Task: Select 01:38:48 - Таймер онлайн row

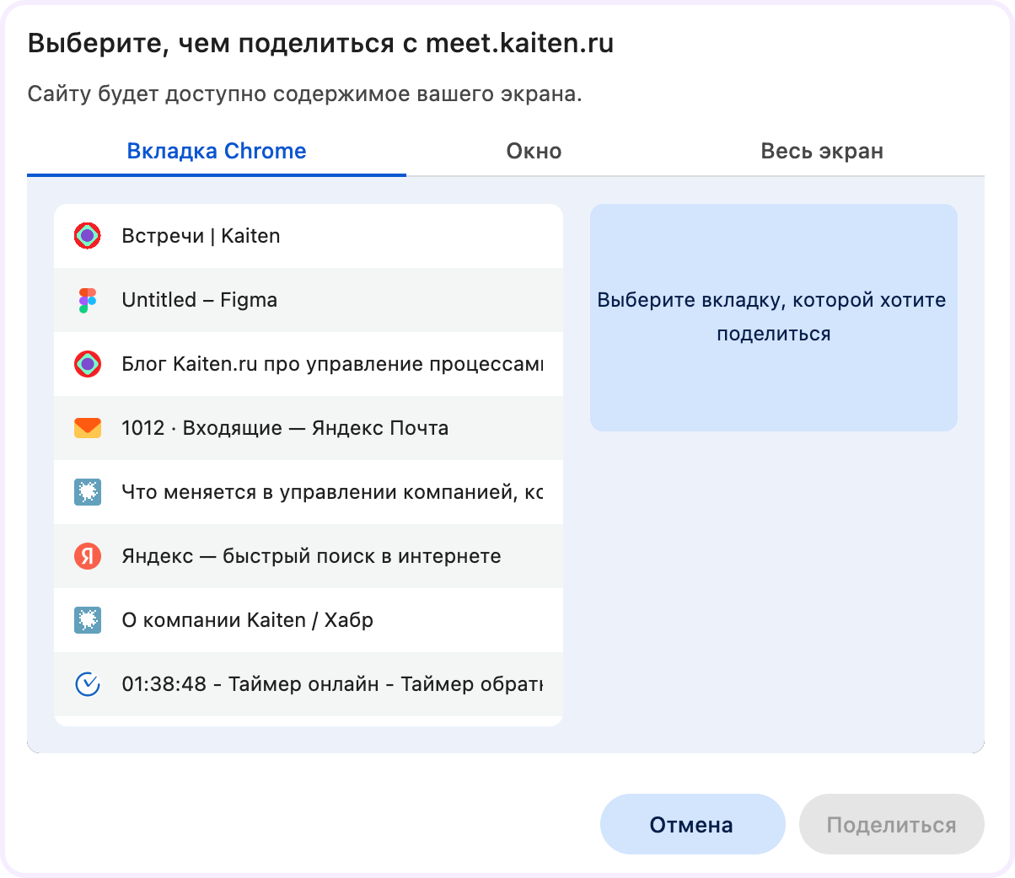Action: pos(309,684)
